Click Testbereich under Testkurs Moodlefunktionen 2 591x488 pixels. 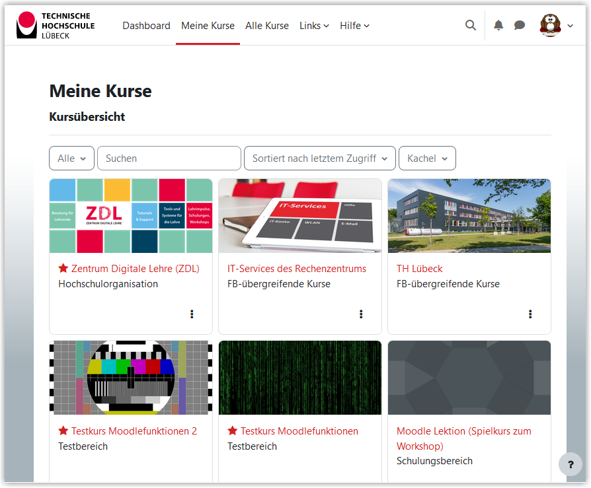83,446
